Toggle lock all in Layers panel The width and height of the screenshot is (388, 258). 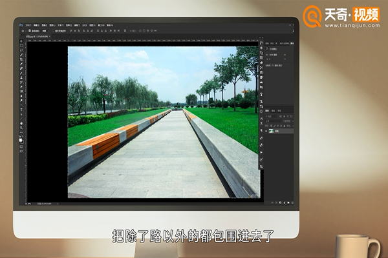(285, 126)
